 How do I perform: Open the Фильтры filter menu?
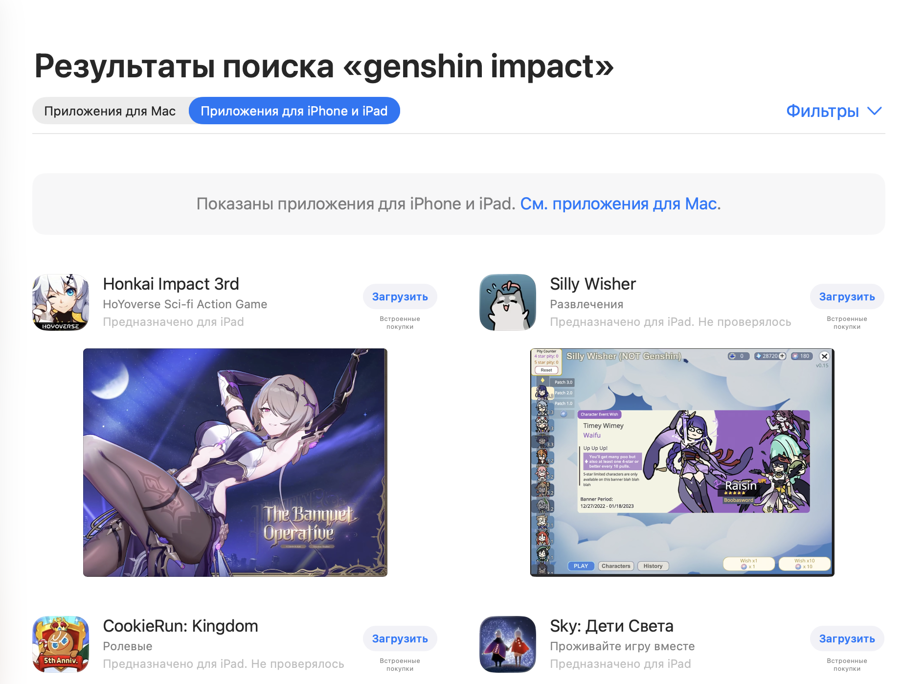pos(834,111)
